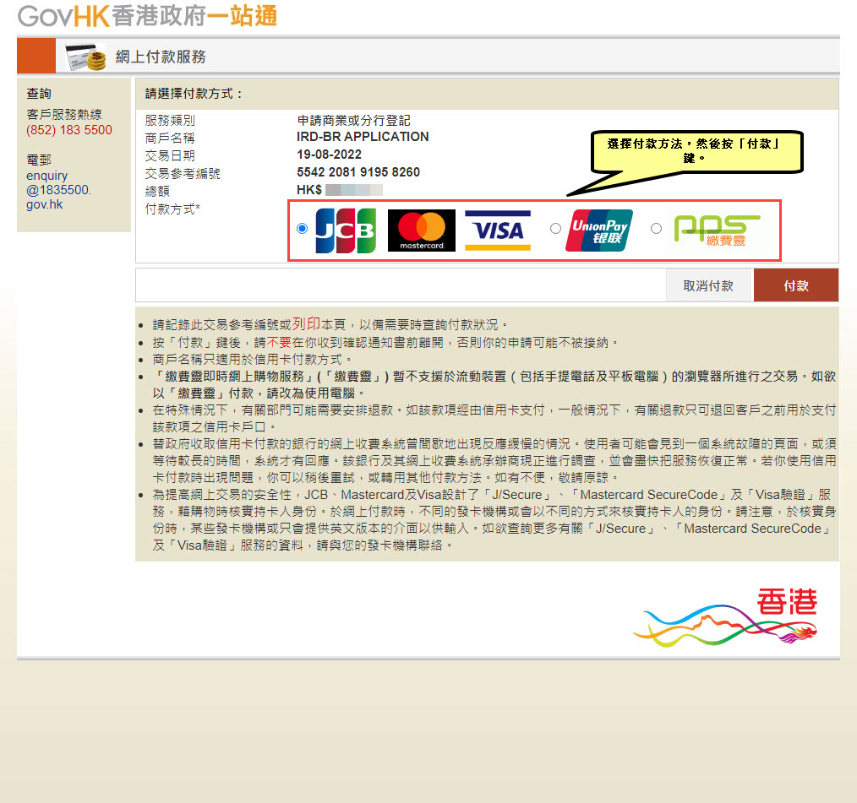Click the 付款 pay button

pyautogui.click(x=796, y=285)
